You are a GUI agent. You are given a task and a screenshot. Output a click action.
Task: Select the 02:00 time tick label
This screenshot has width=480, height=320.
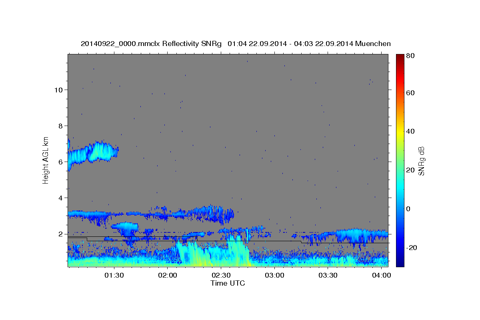tap(167, 276)
